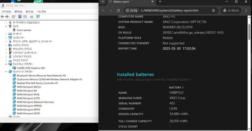The image size is (252, 131).
Task: Reload the battery report page
Action: click(118, 10)
